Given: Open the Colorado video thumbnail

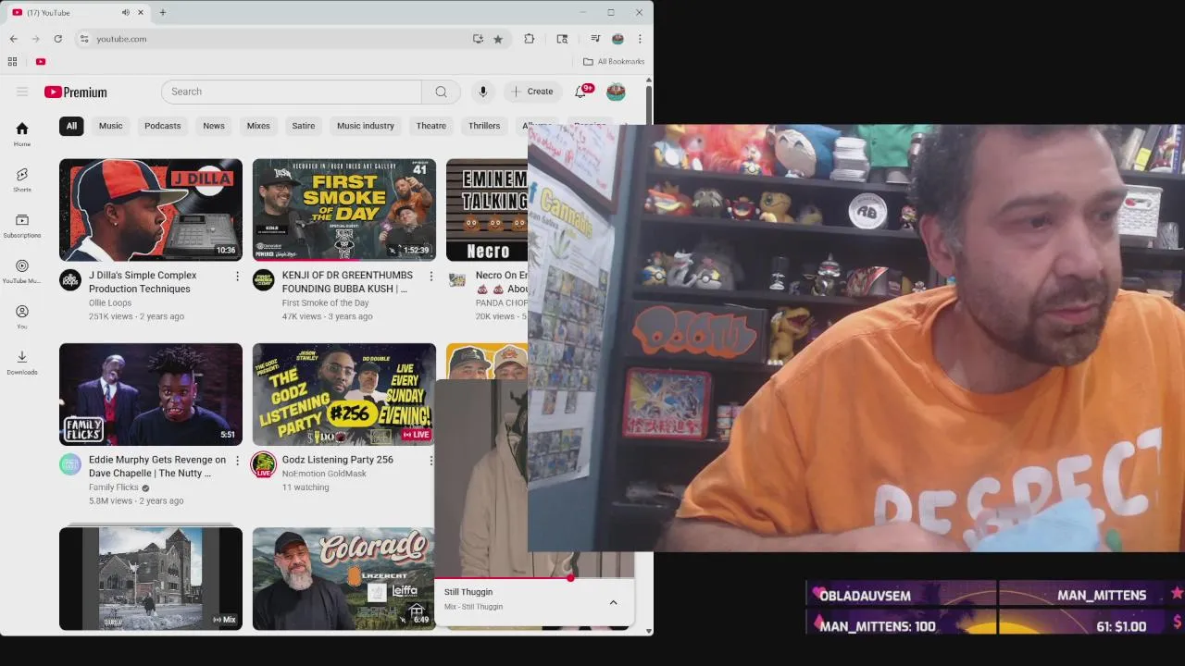Looking at the screenshot, I should pos(344,579).
